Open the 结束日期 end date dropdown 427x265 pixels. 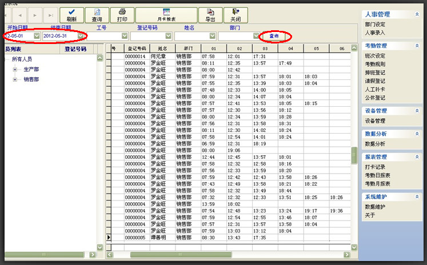click(81, 35)
